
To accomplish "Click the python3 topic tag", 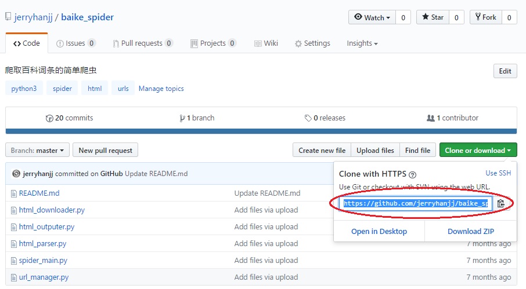I will pyautogui.click(x=24, y=89).
